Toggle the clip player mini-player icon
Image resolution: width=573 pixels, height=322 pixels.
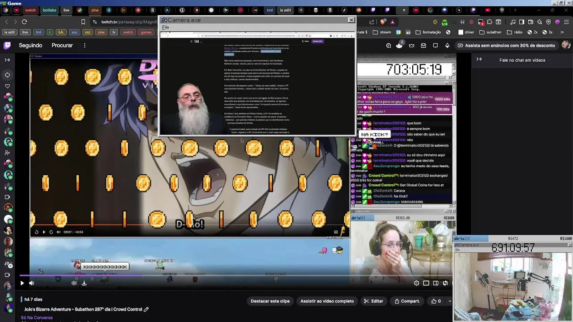(x=426, y=283)
